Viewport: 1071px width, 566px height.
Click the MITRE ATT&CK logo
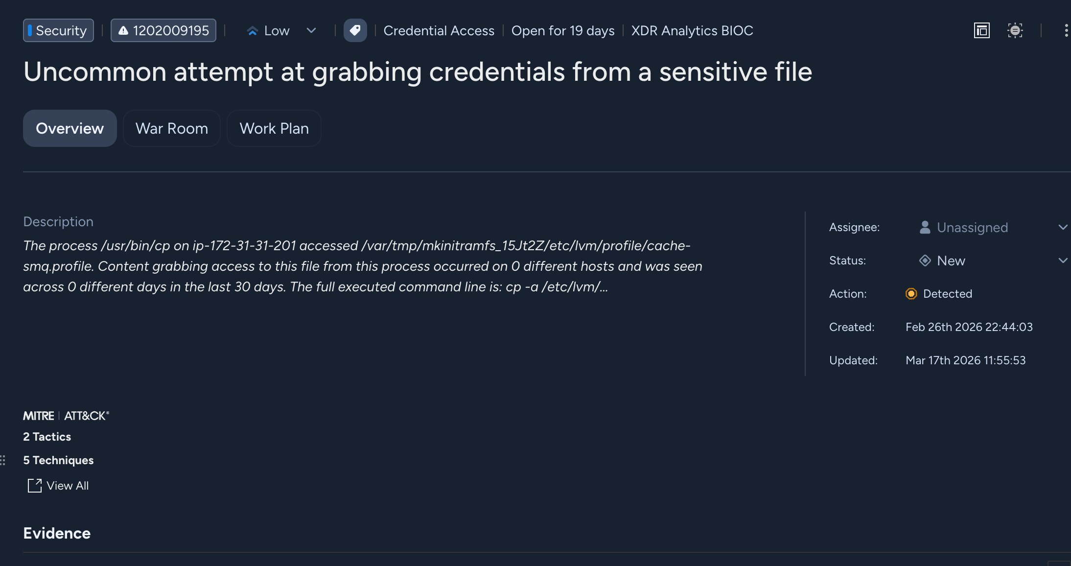pyautogui.click(x=66, y=416)
